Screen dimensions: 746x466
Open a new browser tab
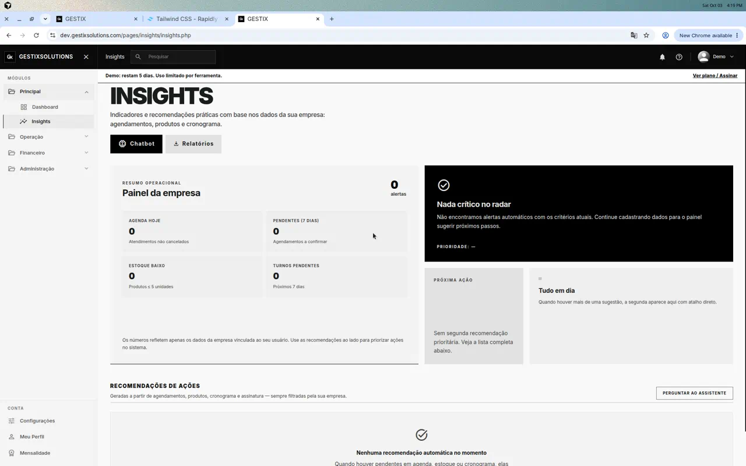pyautogui.click(x=332, y=19)
